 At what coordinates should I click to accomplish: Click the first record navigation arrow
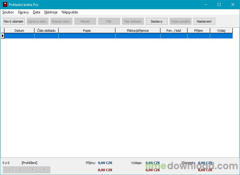9,170
